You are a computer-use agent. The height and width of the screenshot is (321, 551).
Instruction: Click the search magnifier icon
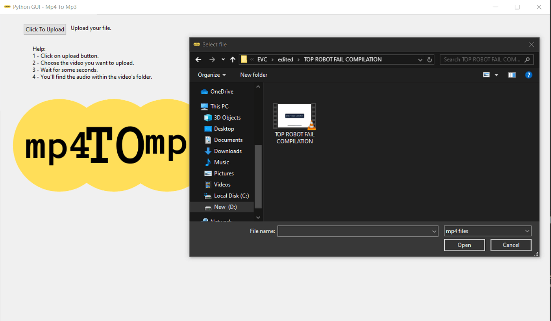point(527,59)
